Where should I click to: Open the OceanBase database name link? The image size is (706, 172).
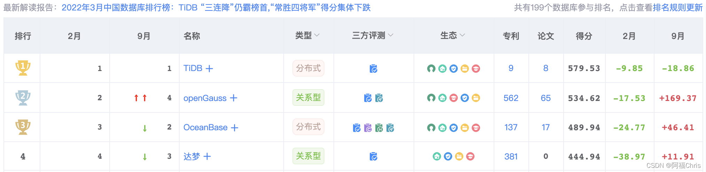(x=205, y=127)
